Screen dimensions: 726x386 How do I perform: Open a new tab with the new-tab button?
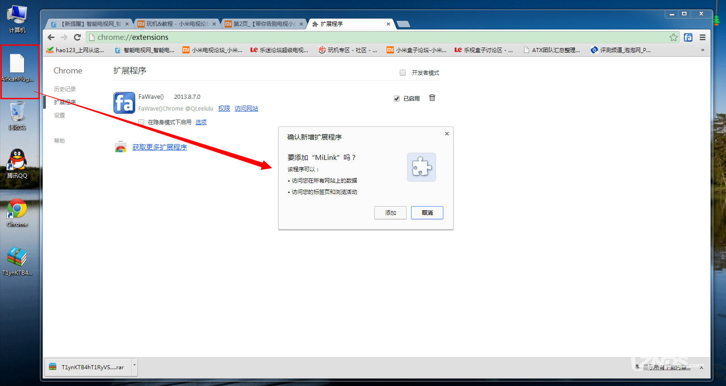[403, 24]
